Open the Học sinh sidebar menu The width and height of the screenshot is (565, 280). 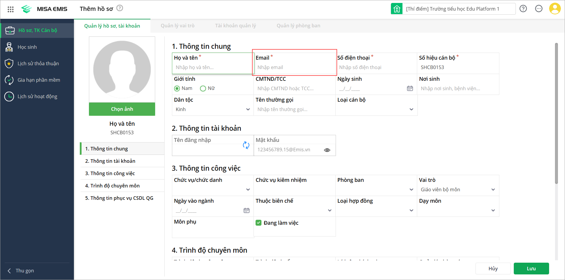pos(27,47)
